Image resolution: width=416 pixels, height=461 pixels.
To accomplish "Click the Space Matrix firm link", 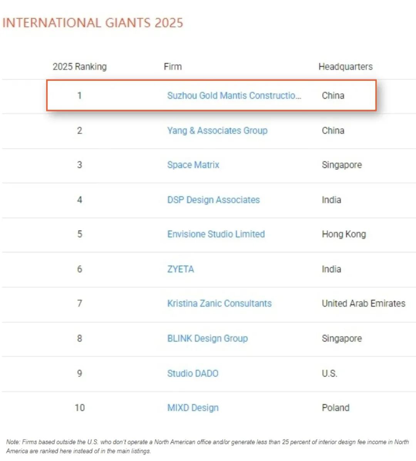I will [x=193, y=165].
